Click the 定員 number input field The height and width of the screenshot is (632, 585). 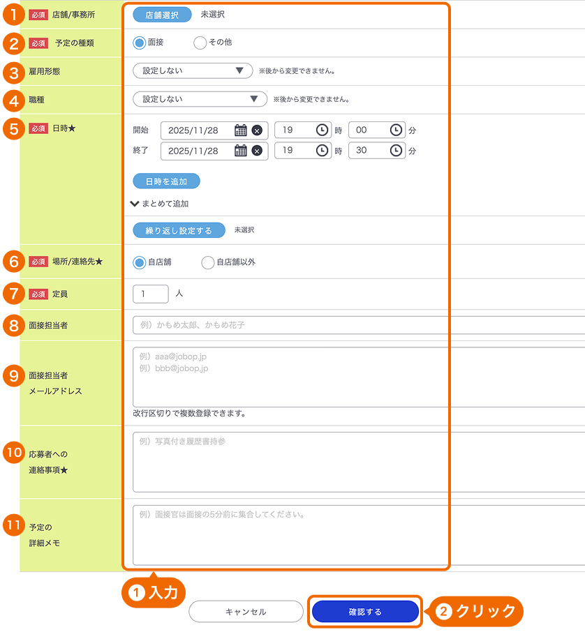coord(150,294)
